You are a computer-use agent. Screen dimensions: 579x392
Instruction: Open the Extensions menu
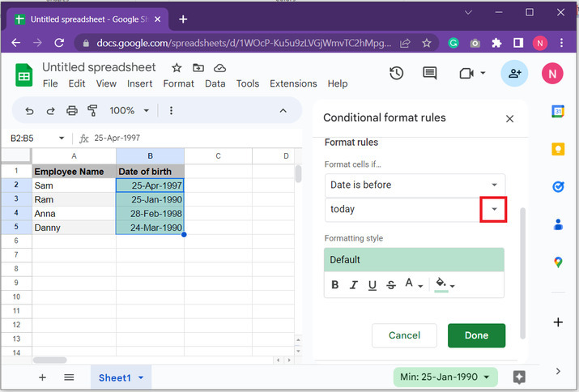293,84
